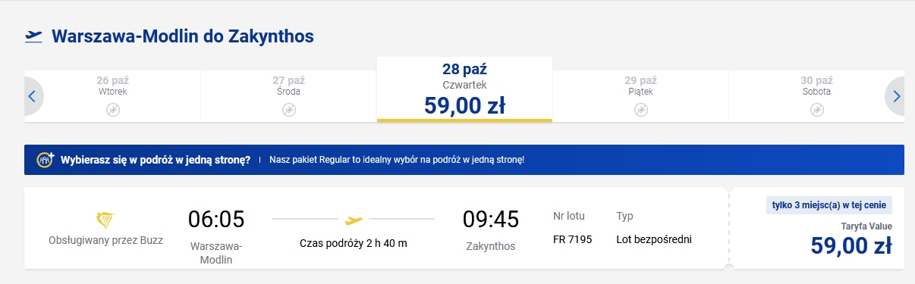Image resolution: width=915 pixels, height=284 pixels.
Task: Click no-flight icon under 27 paź
Action: [289, 110]
